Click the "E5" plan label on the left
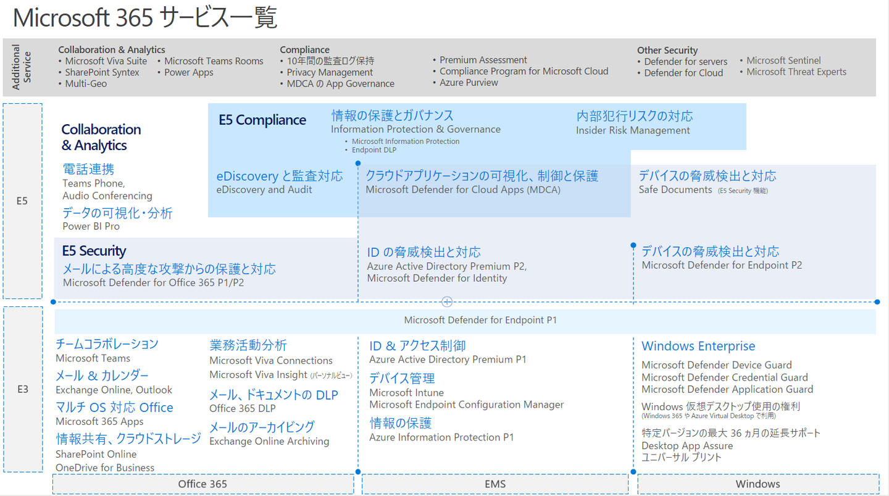Screen dimensions: 889x496 [x=22, y=201]
